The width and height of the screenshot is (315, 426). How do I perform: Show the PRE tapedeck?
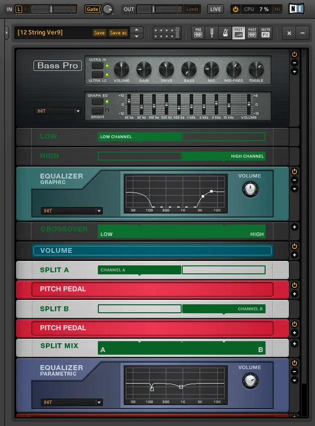click(198, 33)
